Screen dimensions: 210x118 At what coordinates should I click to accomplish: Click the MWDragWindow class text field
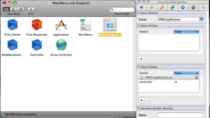coord(179,19)
